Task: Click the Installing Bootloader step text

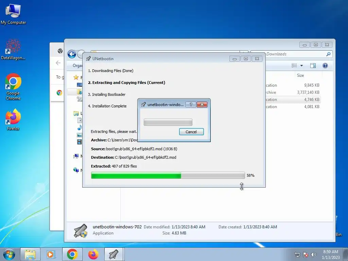Action: coord(107,94)
